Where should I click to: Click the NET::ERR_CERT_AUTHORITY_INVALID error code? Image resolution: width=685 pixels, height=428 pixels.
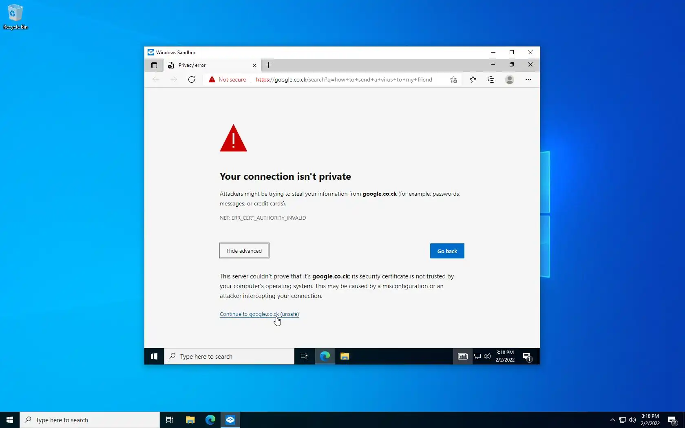pos(263,218)
